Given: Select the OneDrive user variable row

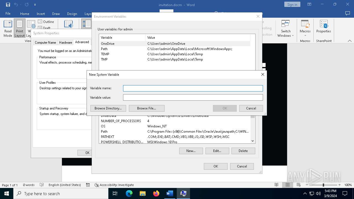Looking at the screenshot, I should [x=175, y=44].
